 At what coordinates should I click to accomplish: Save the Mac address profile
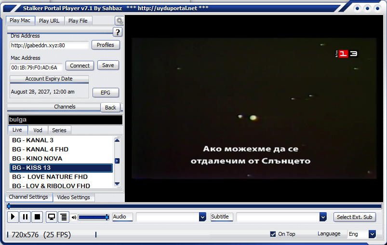pyautogui.click(x=108, y=65)
